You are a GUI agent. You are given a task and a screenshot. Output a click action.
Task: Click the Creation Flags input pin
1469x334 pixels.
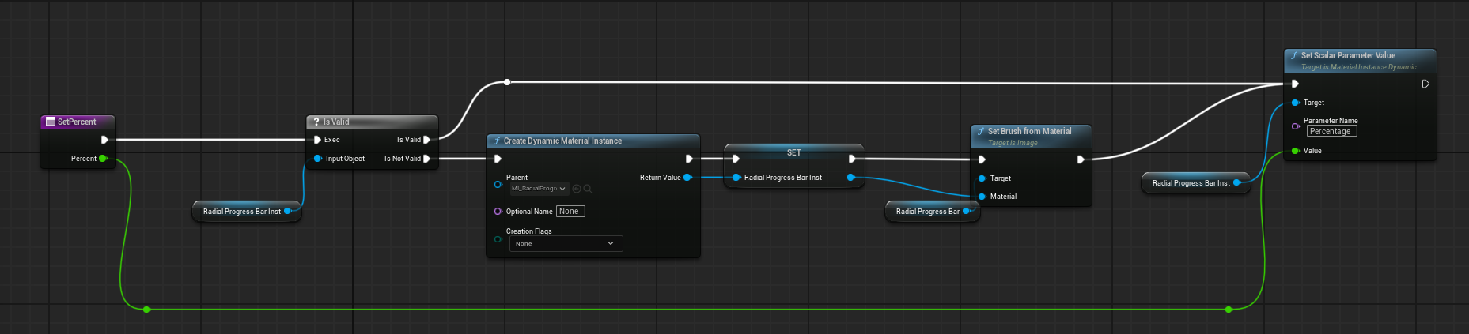(x=498, y=238)
